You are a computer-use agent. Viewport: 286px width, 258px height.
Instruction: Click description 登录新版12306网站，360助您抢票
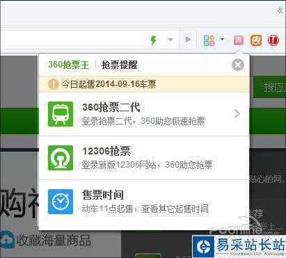point(147,165)
